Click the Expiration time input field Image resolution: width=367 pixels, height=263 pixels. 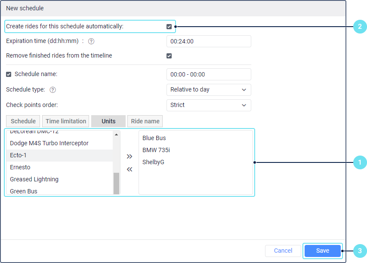point(208,41)
